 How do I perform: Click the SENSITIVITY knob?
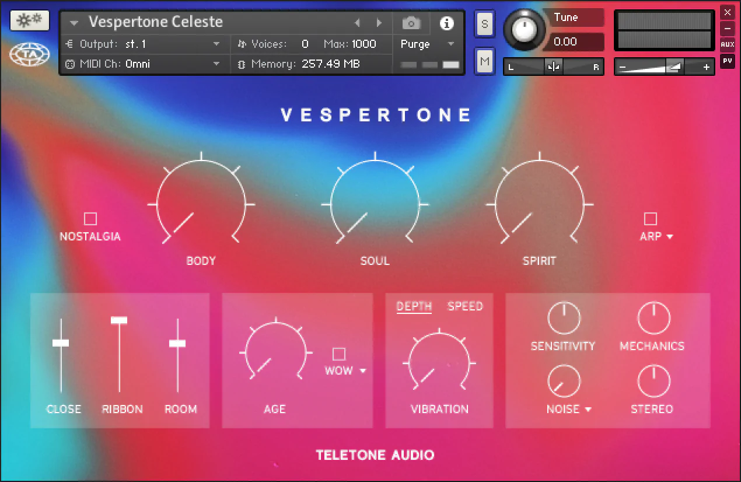[x=564, y=319]
